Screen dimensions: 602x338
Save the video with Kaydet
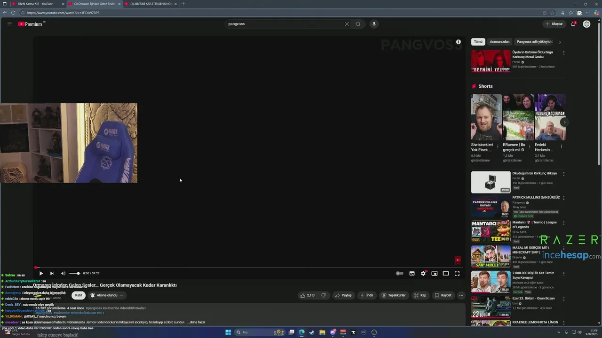444,295
